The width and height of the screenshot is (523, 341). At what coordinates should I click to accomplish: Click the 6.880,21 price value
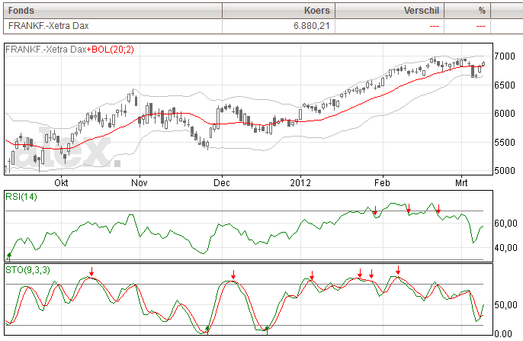tap(312, 26)
